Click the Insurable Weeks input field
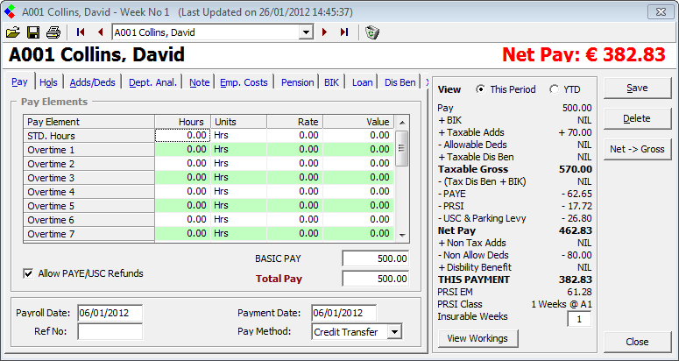Viewport: 679px width, 361px height. (x=578, y=319)
